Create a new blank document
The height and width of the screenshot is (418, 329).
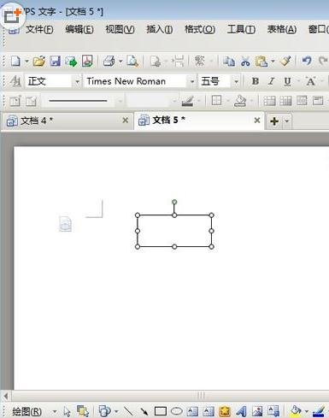pyautogui.click(x=15, y=61)
